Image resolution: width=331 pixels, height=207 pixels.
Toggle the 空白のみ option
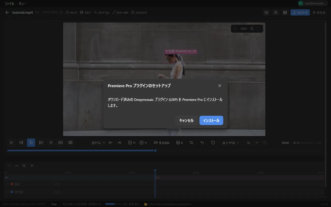click(162, 143)
